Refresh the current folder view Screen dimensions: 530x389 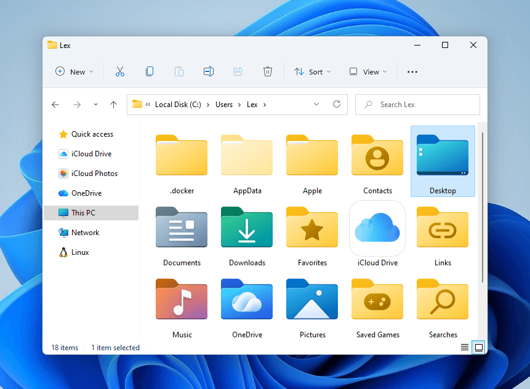coord(337,104)
